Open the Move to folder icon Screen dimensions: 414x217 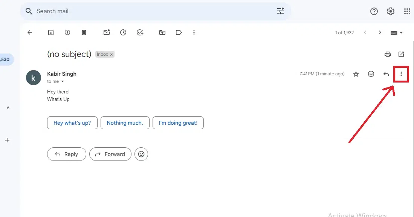[x=162, y=33]
